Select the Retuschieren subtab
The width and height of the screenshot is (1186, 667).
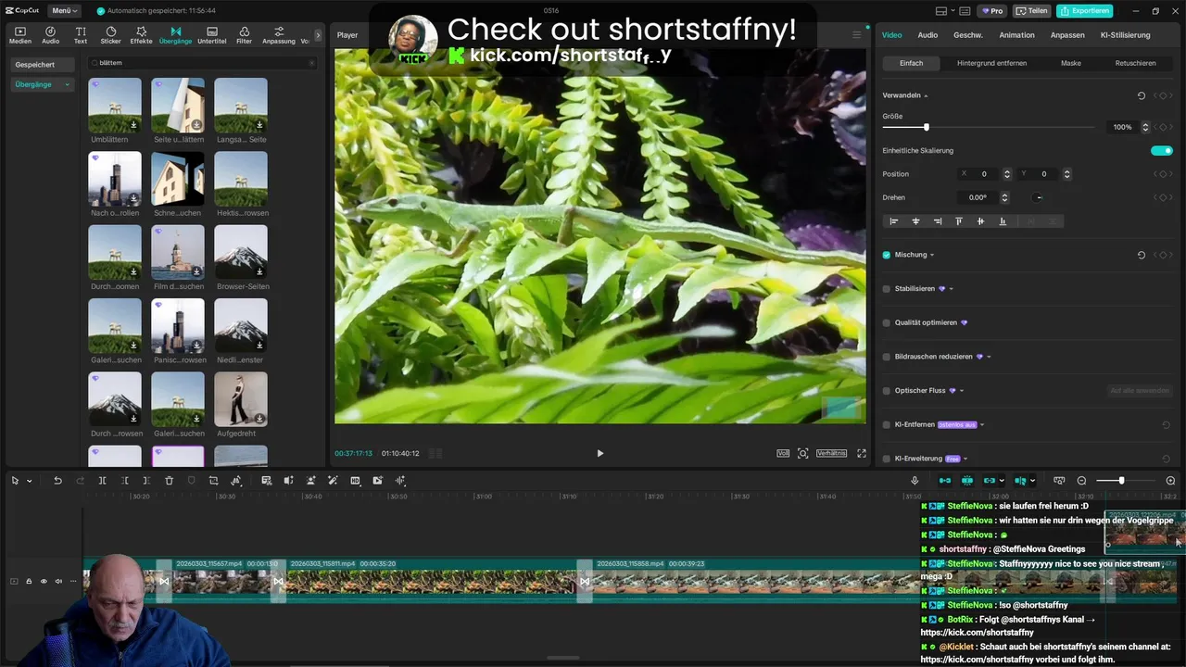tap(1135, 63)
